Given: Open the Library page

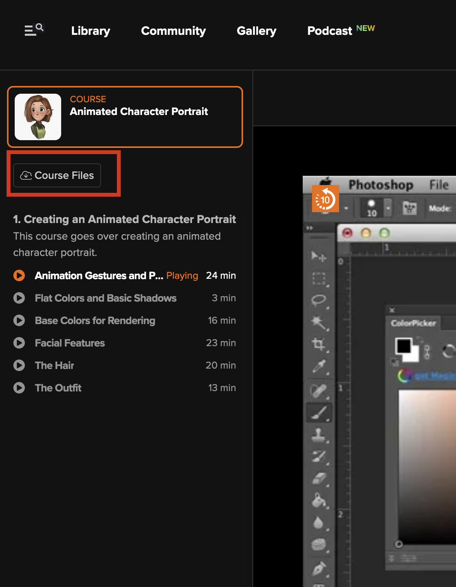Looking at the screenshot, I should coord(91,31).
